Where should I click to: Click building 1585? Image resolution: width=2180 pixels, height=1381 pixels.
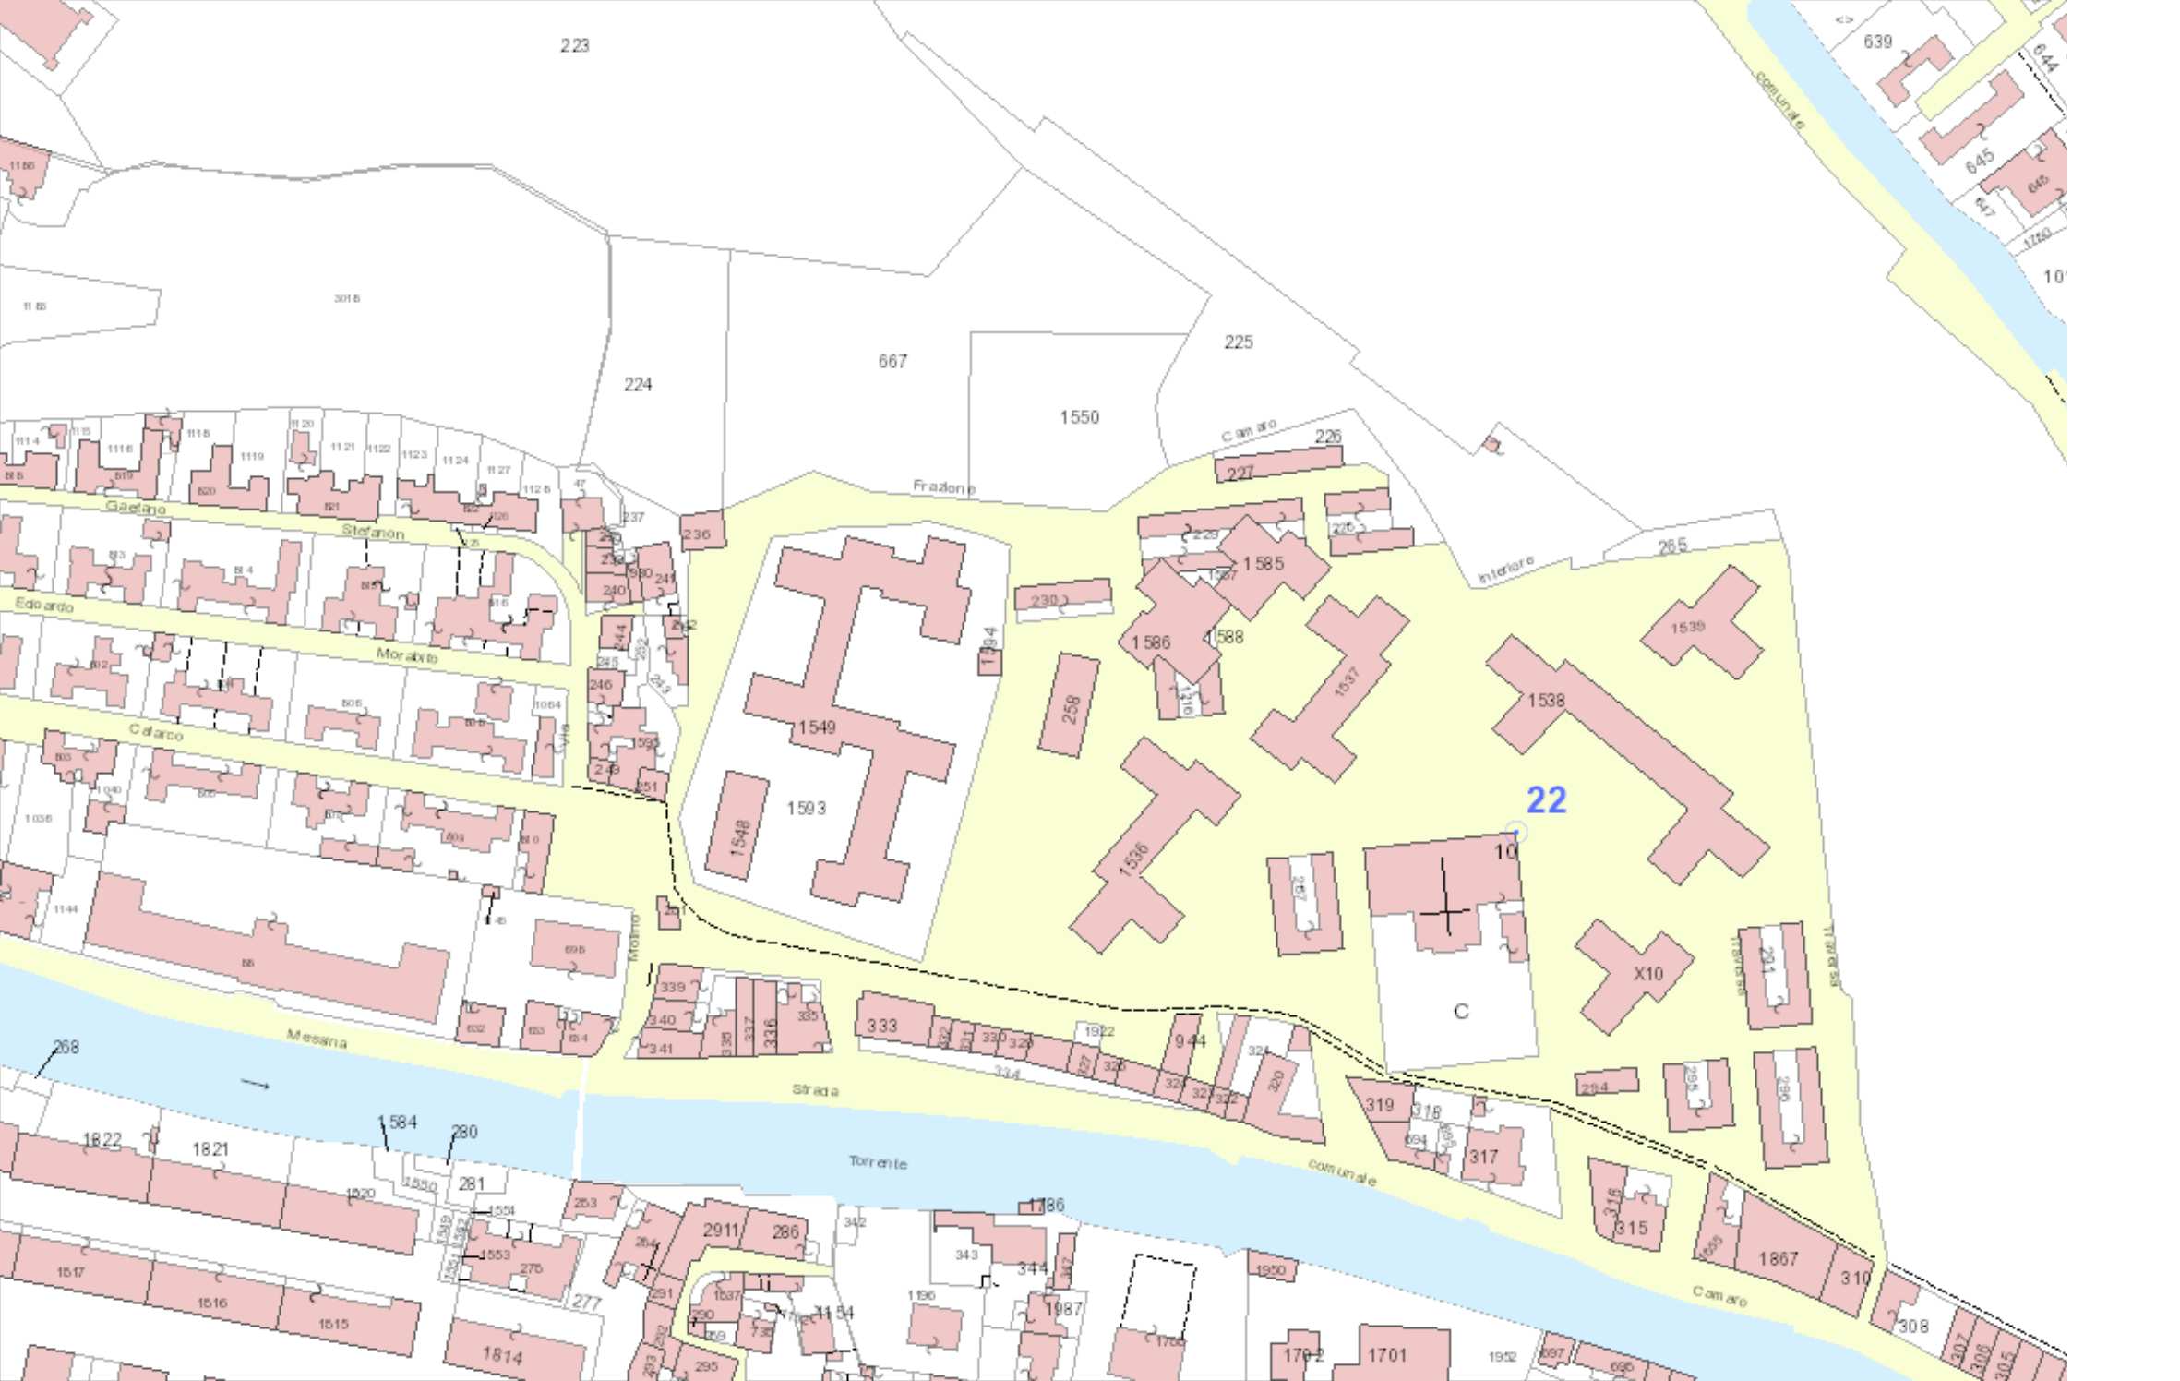coord(1264,563)
